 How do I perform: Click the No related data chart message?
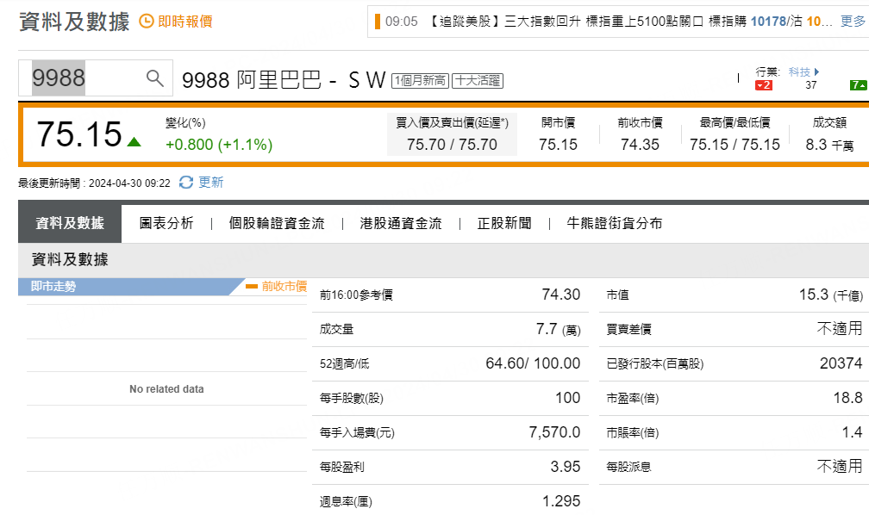(166, 389)
